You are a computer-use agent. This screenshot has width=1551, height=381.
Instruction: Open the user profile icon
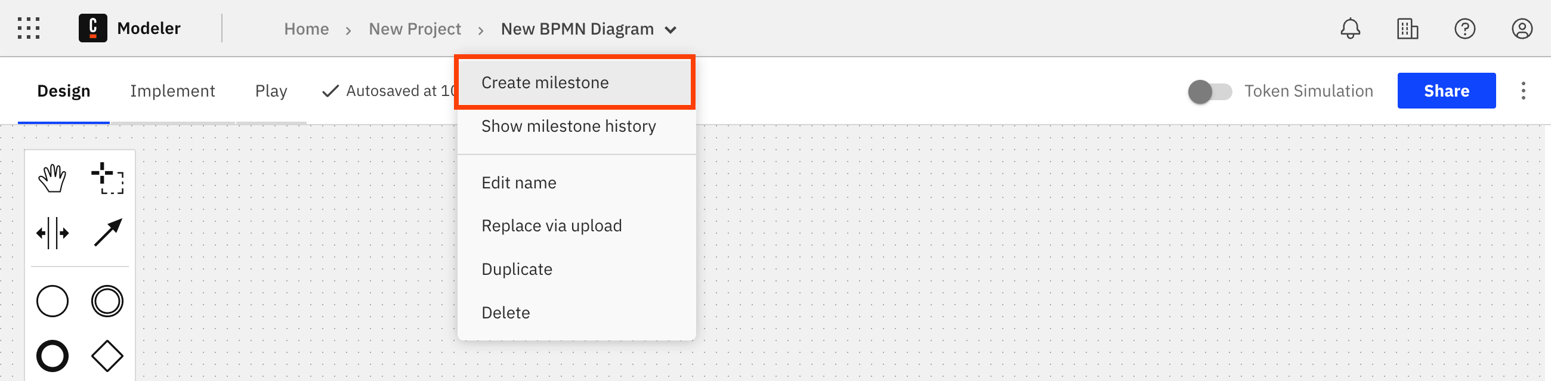coord(1522,28)
